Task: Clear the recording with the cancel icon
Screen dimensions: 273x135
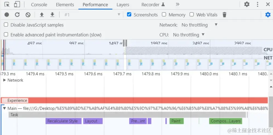Action: (x=28, y=15)
